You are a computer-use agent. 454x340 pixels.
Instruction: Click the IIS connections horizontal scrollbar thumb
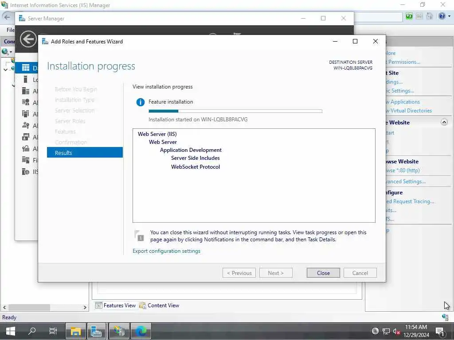tap(29, 307)
